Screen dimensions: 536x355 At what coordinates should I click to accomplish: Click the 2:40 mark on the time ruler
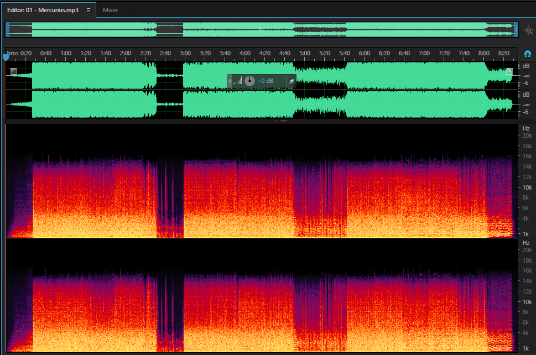pyautogui.click(x=165, y=53)
